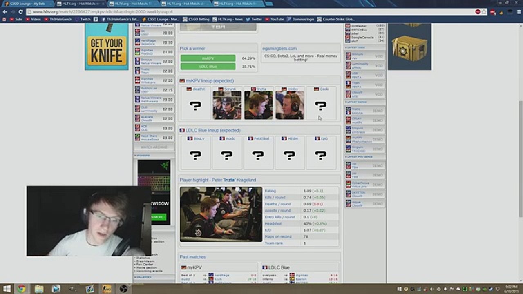523x294 pixels.
Task: Select the Rating 1.09 stat row
Action: (x=301, y=191)
